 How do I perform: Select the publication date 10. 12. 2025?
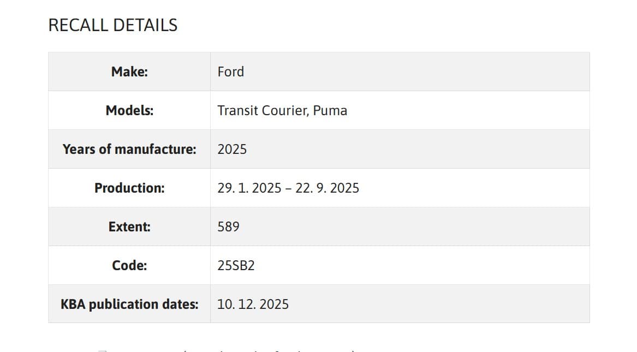click(x=253, y=304)
